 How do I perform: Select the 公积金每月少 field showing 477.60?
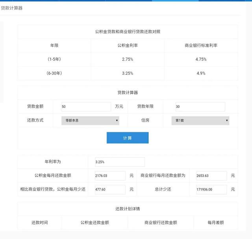[110, 189]
